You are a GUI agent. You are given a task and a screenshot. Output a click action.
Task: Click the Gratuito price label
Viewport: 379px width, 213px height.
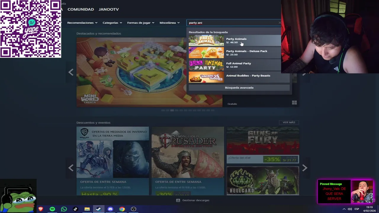click(232, 104)
